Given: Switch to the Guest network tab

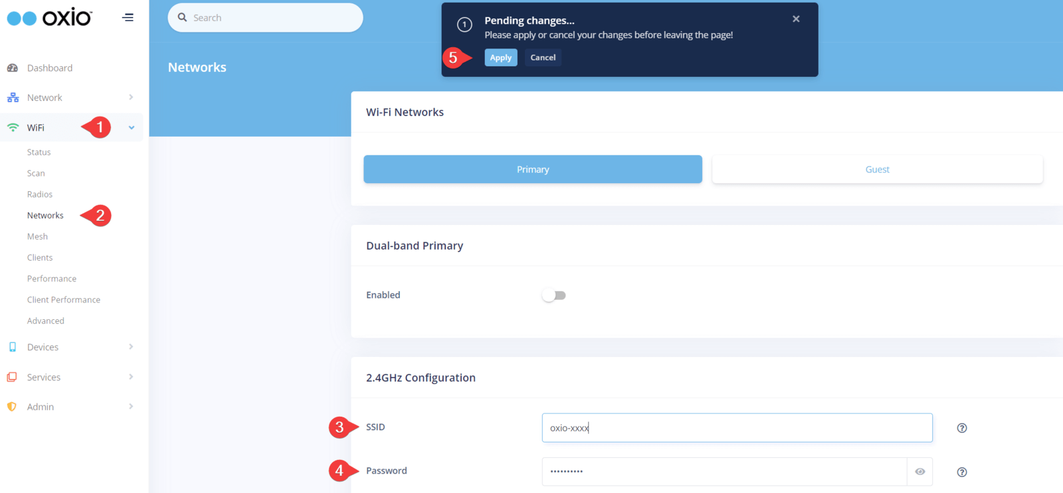Looking at the screenshot, I should coord(877,169).
